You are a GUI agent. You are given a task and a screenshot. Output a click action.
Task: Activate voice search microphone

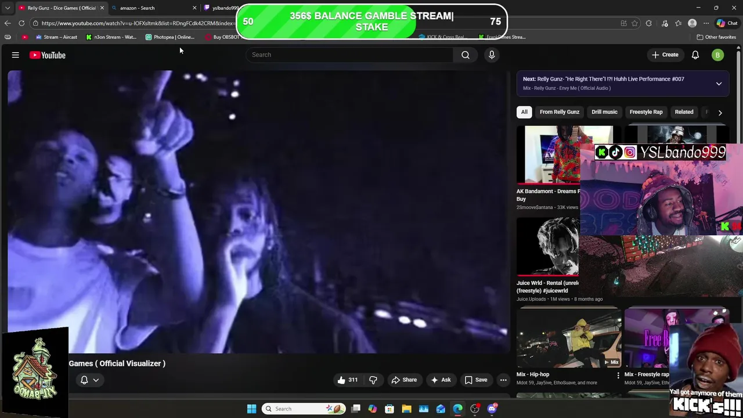click(x=492, y=55)
